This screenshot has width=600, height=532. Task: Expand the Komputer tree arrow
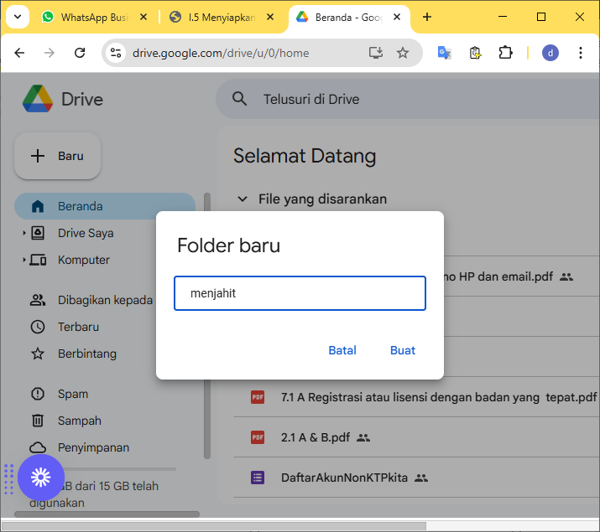click(24, 261)
